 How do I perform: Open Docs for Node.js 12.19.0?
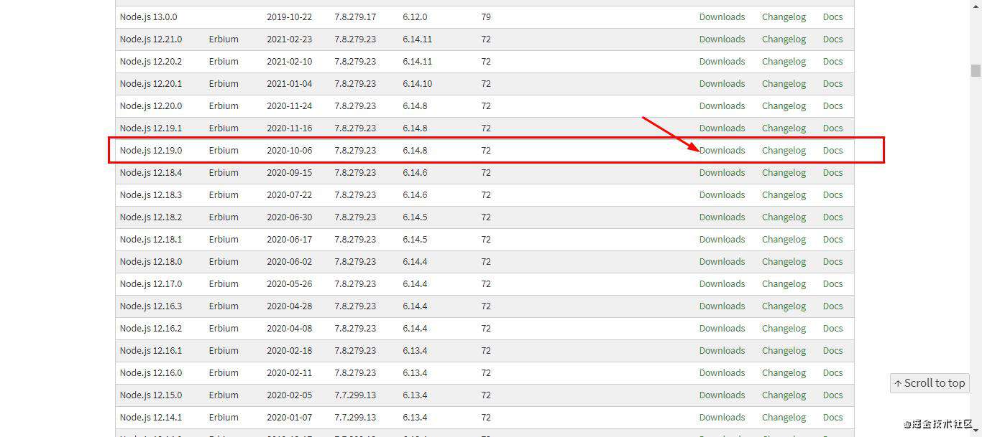click(832, 150)
